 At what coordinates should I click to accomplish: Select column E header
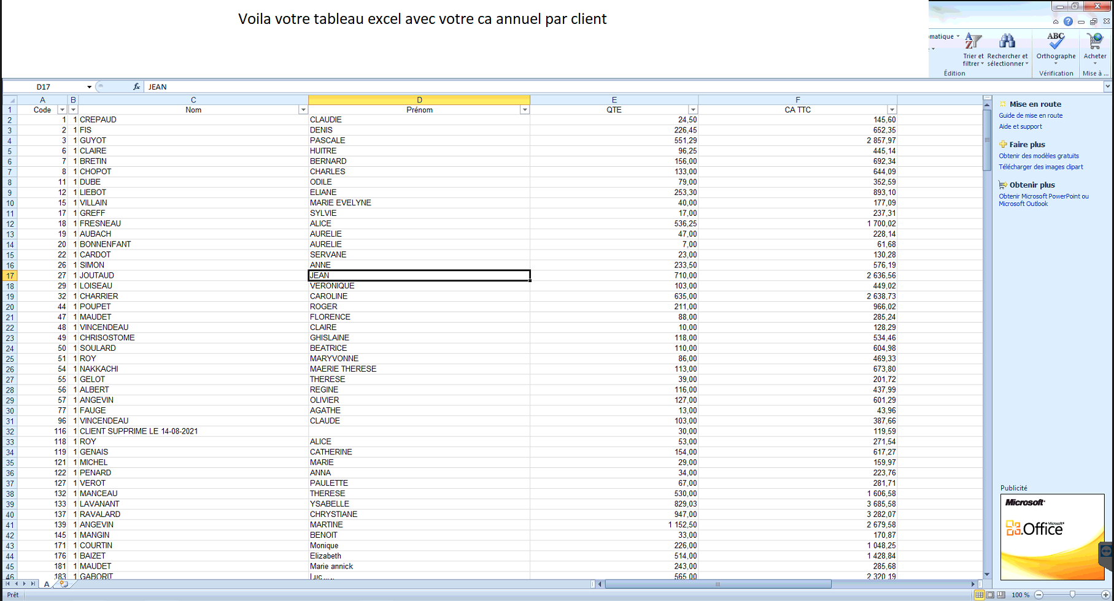click(614, 100)
